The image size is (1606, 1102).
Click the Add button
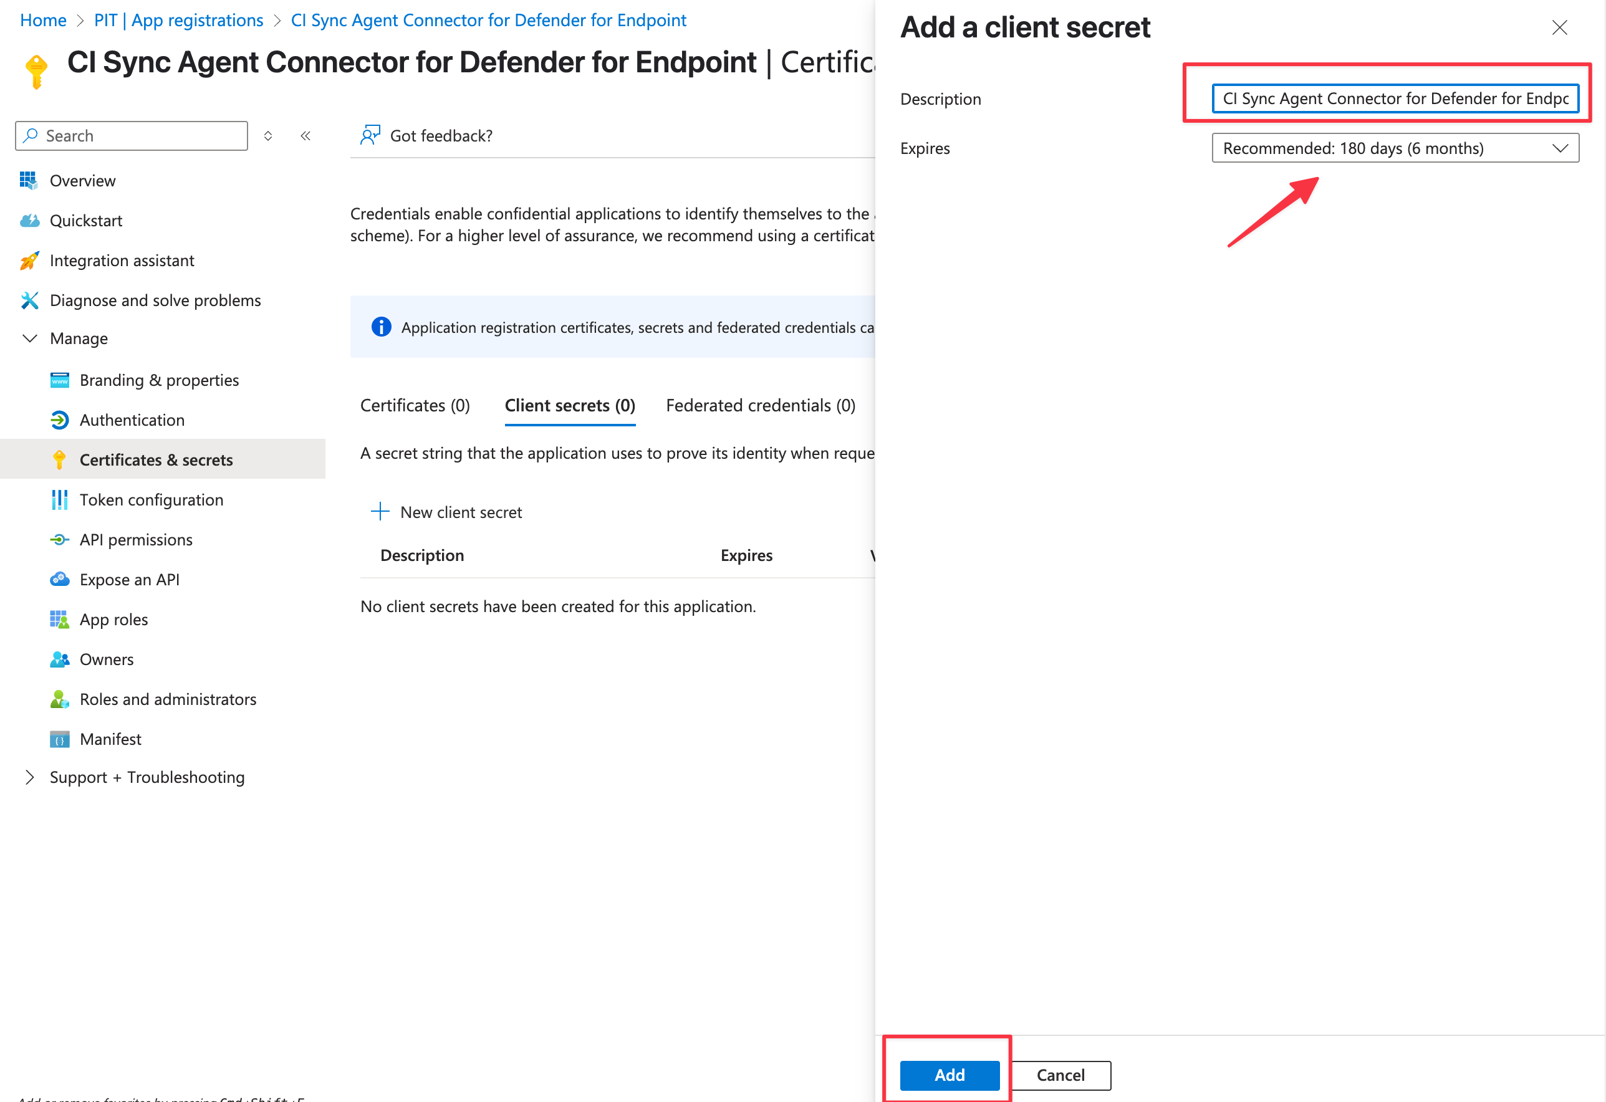pos(950,1075)
